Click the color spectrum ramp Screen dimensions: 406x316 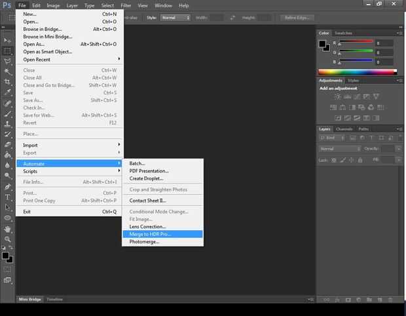pyautogui.click(x=358, y=72)
